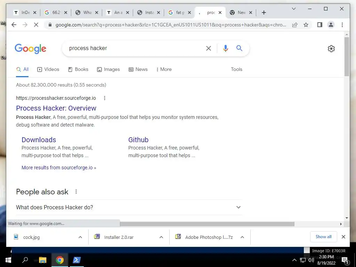Switch to the News results tab

(138, 69)
